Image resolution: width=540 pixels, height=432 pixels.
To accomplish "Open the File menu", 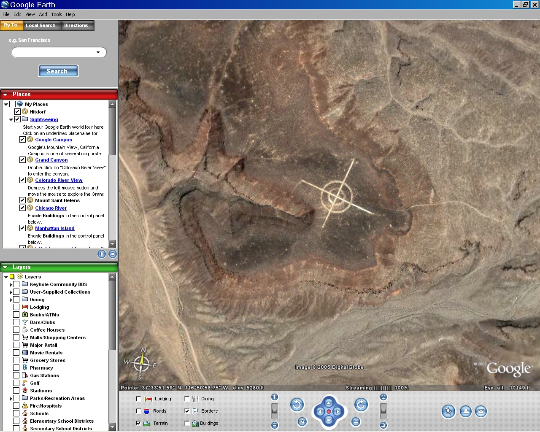I will (x=6, y=14).
